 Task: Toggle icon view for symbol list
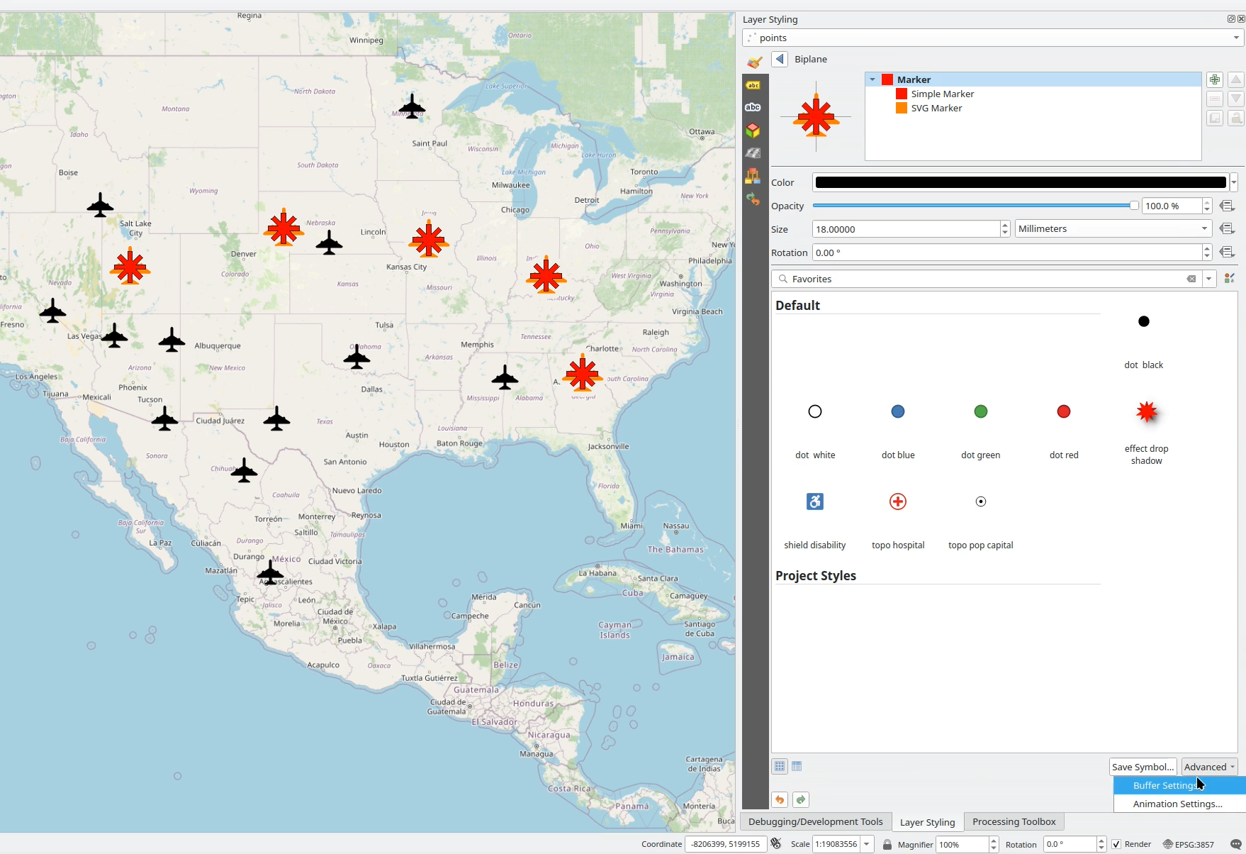[x=780, y=766]
